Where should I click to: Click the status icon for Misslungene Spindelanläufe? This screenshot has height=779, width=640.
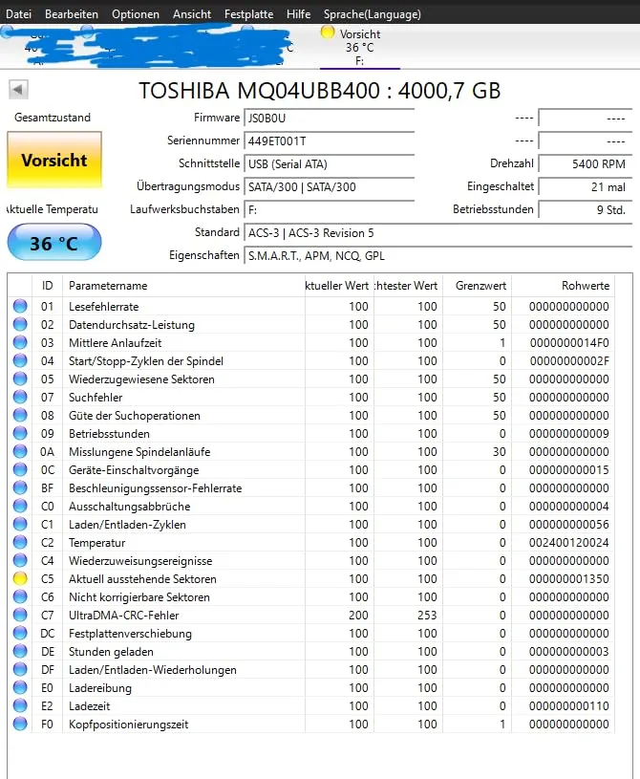point(20,451)
